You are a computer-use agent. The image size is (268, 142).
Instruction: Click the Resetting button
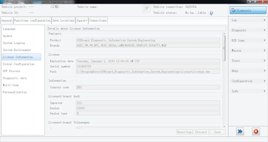tap(184, 132)
